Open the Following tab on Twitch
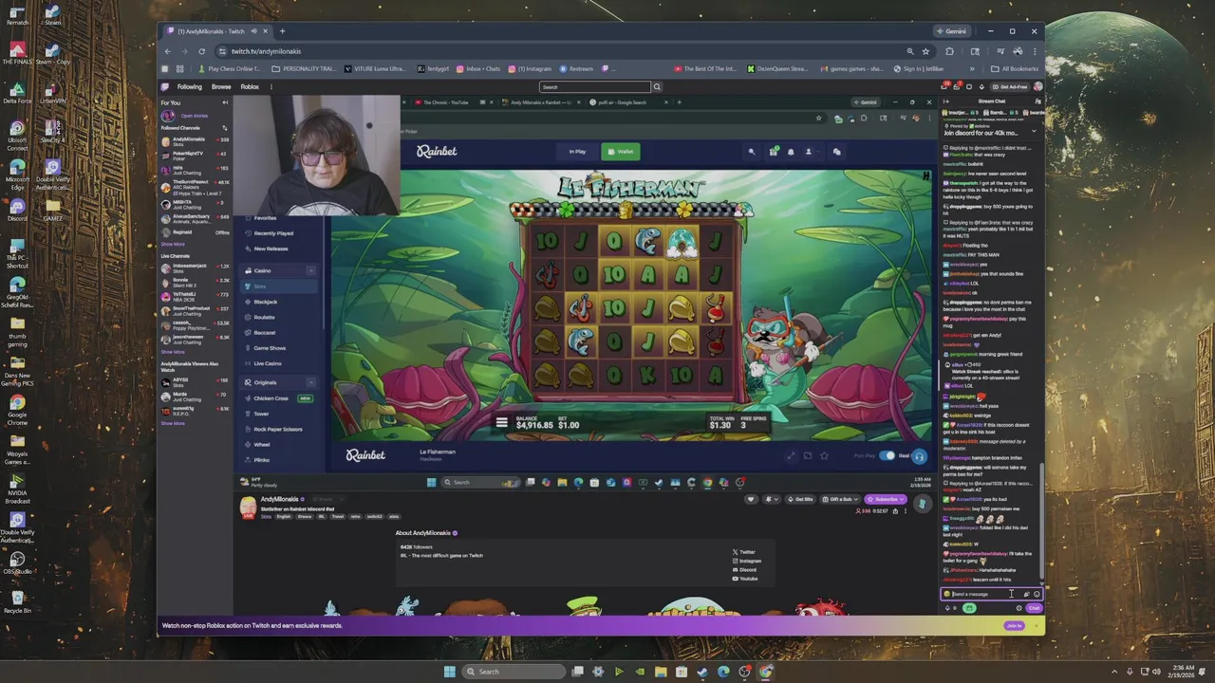 pos(190,86)
